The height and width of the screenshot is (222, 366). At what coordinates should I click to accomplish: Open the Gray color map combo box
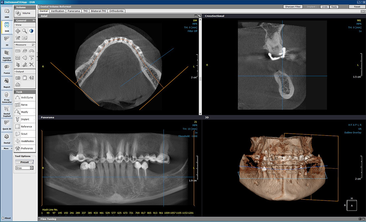tap(25, 168)
